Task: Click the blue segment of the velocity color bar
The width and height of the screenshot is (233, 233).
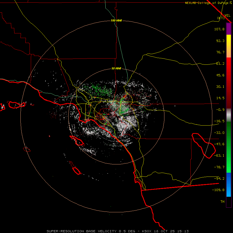Action: tap(229, 185)
